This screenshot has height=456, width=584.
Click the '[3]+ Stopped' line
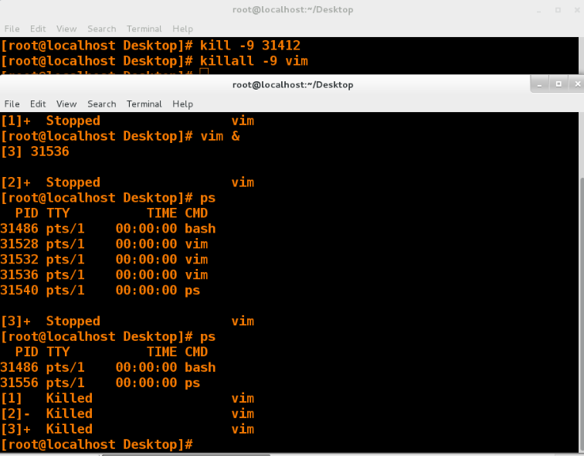[127, 322]
